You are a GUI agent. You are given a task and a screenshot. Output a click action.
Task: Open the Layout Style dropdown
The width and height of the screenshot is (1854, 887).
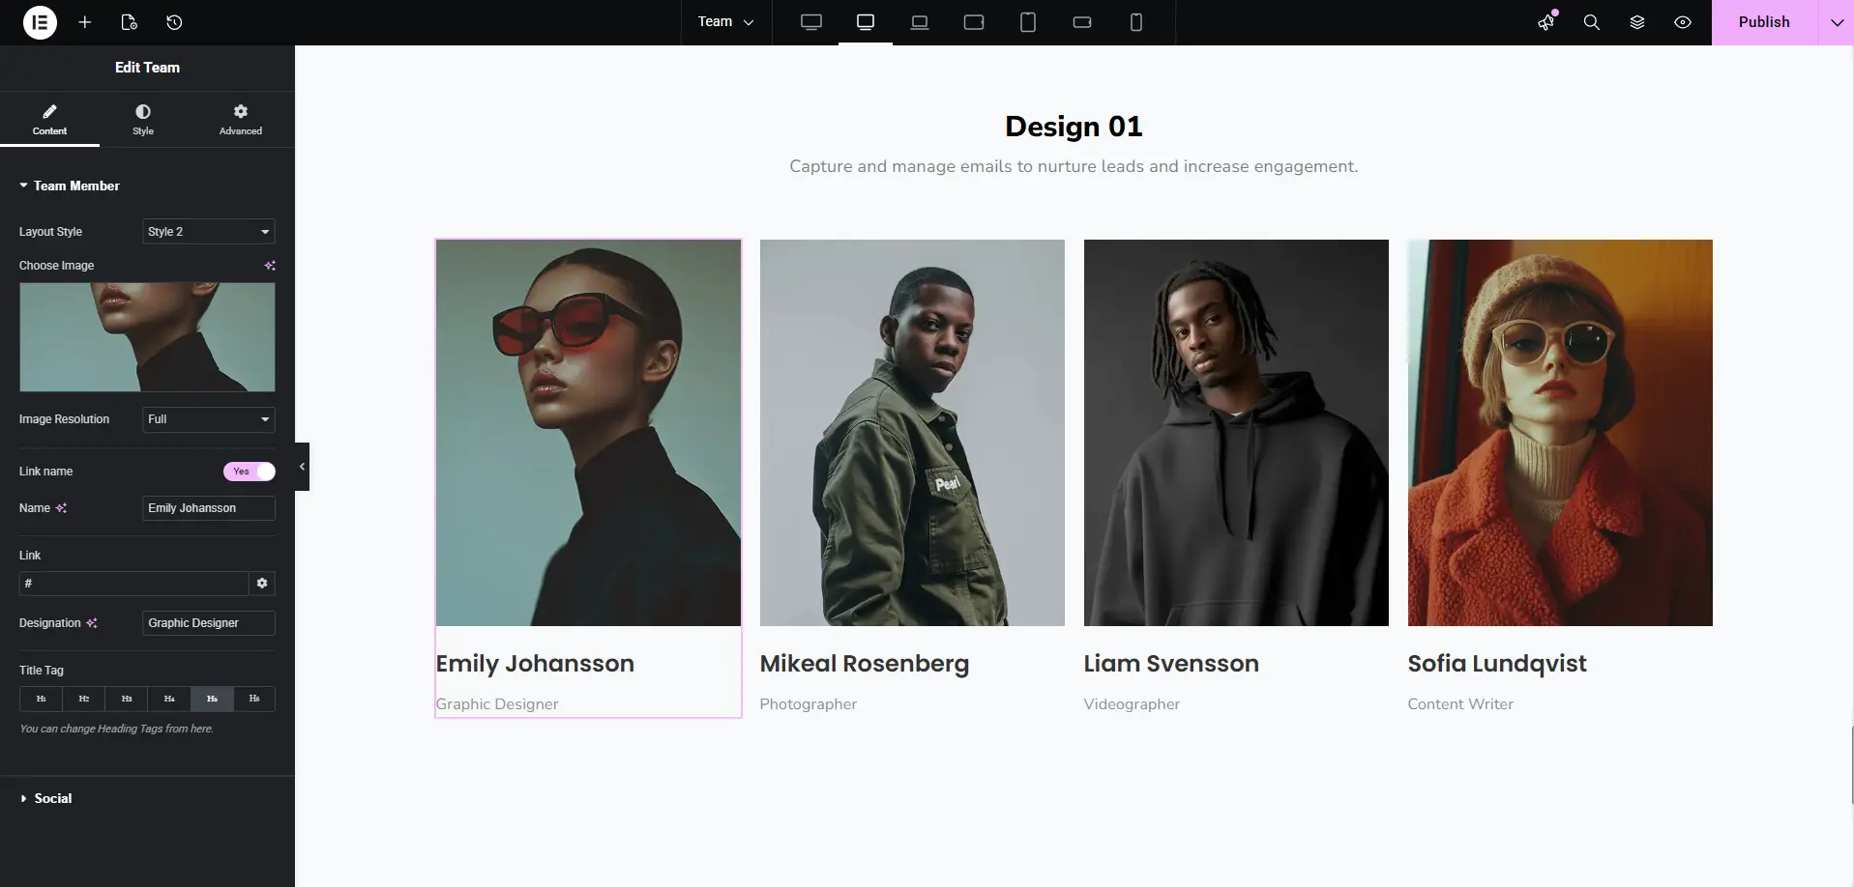coord(208,232)
